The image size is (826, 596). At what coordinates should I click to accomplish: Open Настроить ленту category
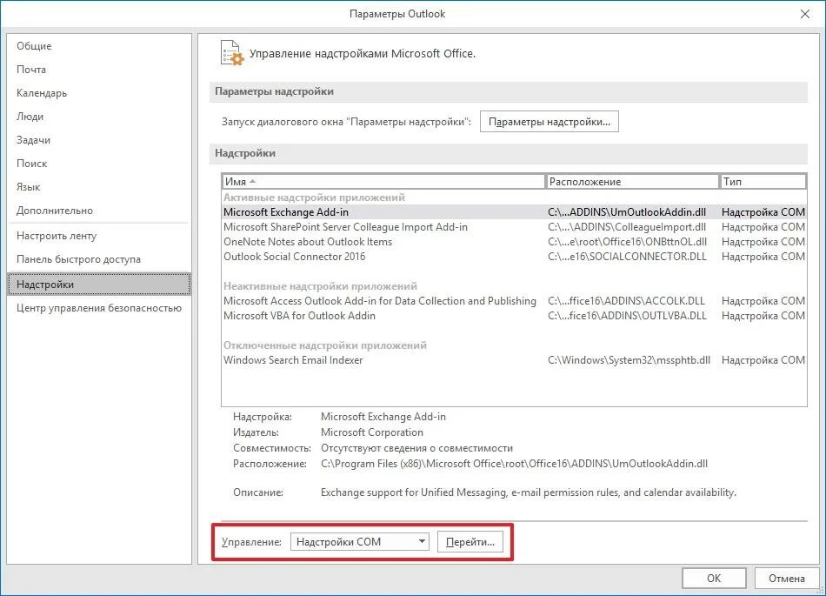(99, 236)
